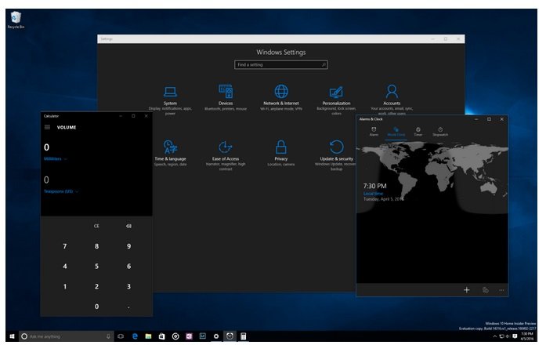Add a new clock with the plus icon
546x345 pixels.
point(467,290)
